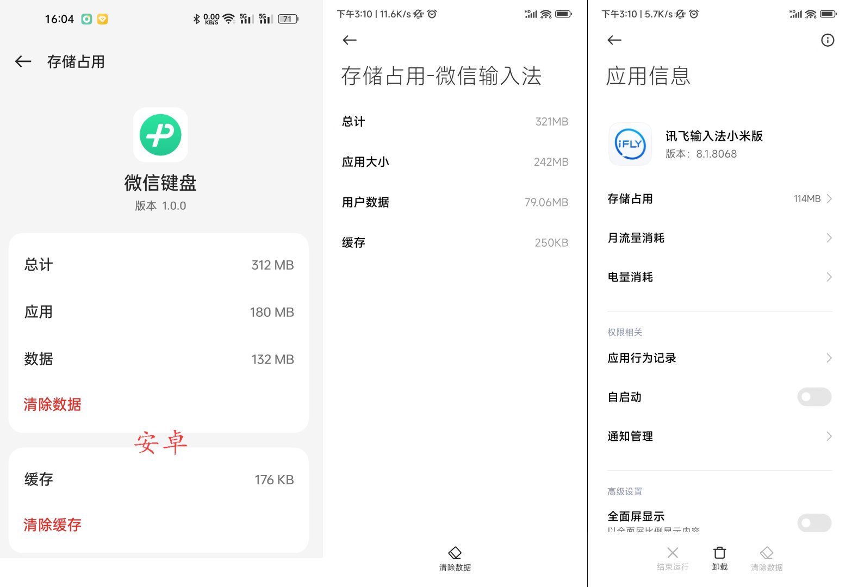Open 月流量消耗 chevron
852x587 pixels.
(x=829, y=238)
